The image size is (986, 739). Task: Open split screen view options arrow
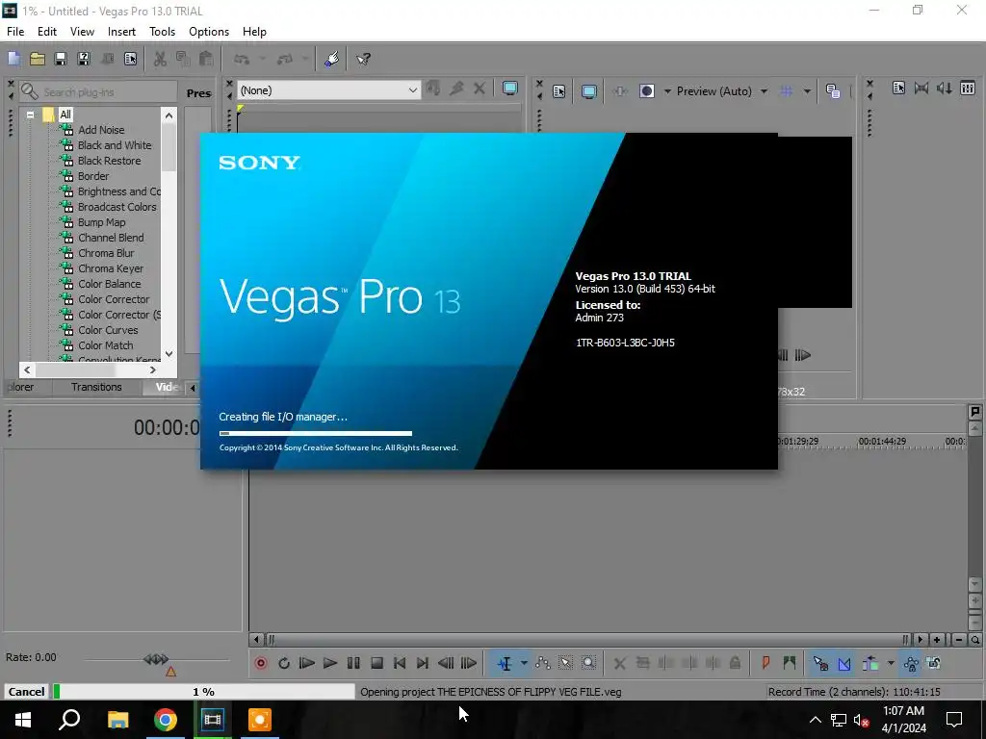coord(667,91)
